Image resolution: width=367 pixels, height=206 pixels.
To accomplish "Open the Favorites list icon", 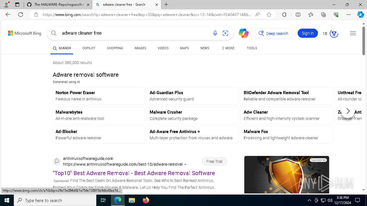I will tap(311, 15).
